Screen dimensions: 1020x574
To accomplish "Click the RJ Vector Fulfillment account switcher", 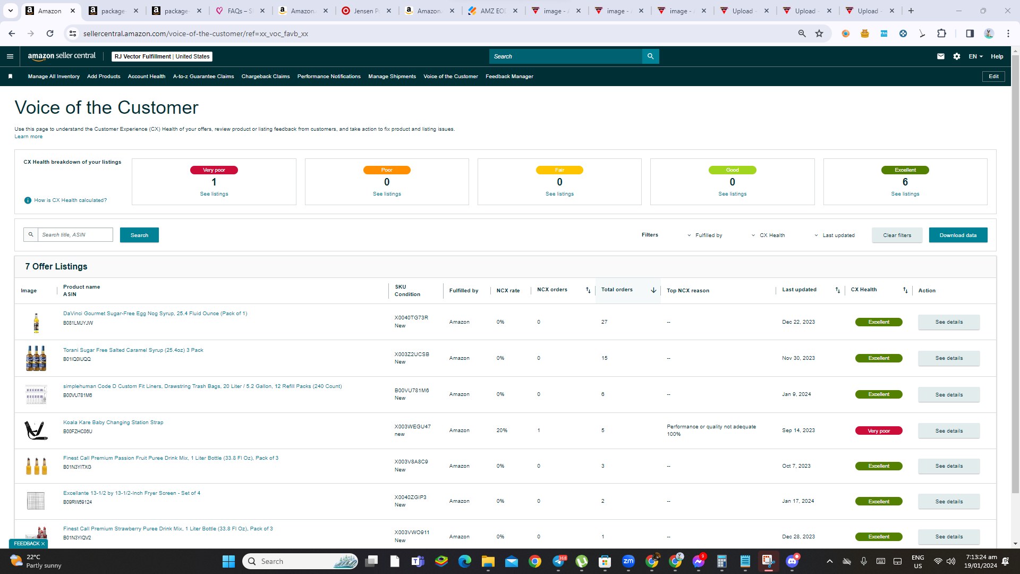I will pyautogui.click(x=162, y=56).
